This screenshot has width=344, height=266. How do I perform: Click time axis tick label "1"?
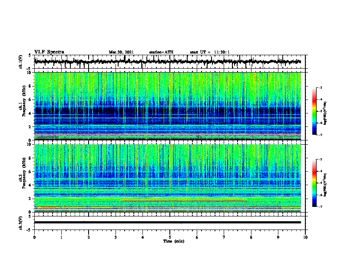[61, 237]
